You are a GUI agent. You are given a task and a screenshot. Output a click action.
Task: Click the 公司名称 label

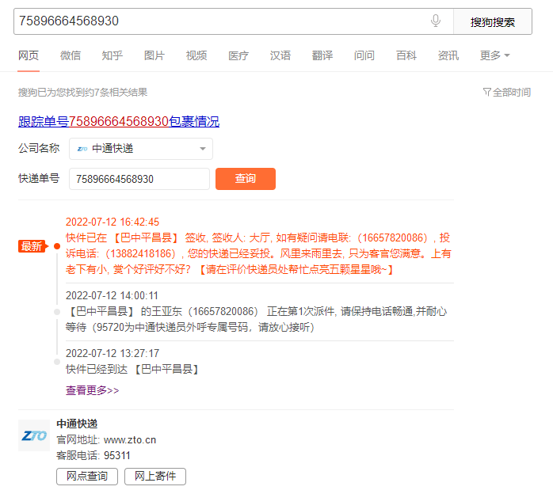[x=39, y=148]
